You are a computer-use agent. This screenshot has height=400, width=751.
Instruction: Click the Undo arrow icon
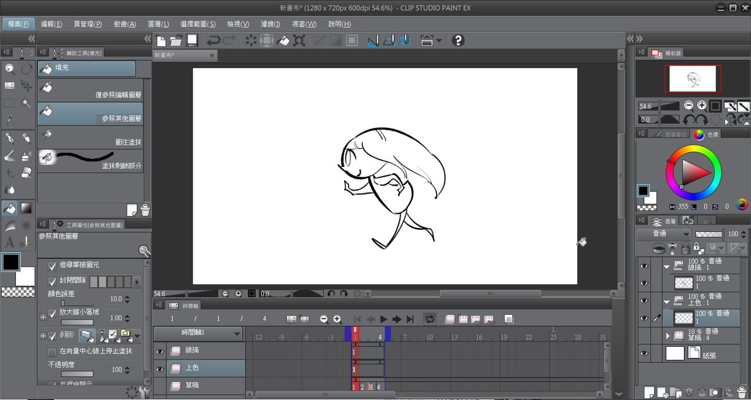213,40
